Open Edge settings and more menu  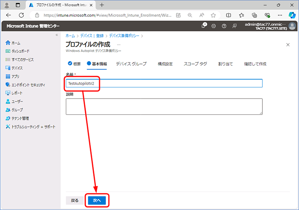(x=280, y=15)
